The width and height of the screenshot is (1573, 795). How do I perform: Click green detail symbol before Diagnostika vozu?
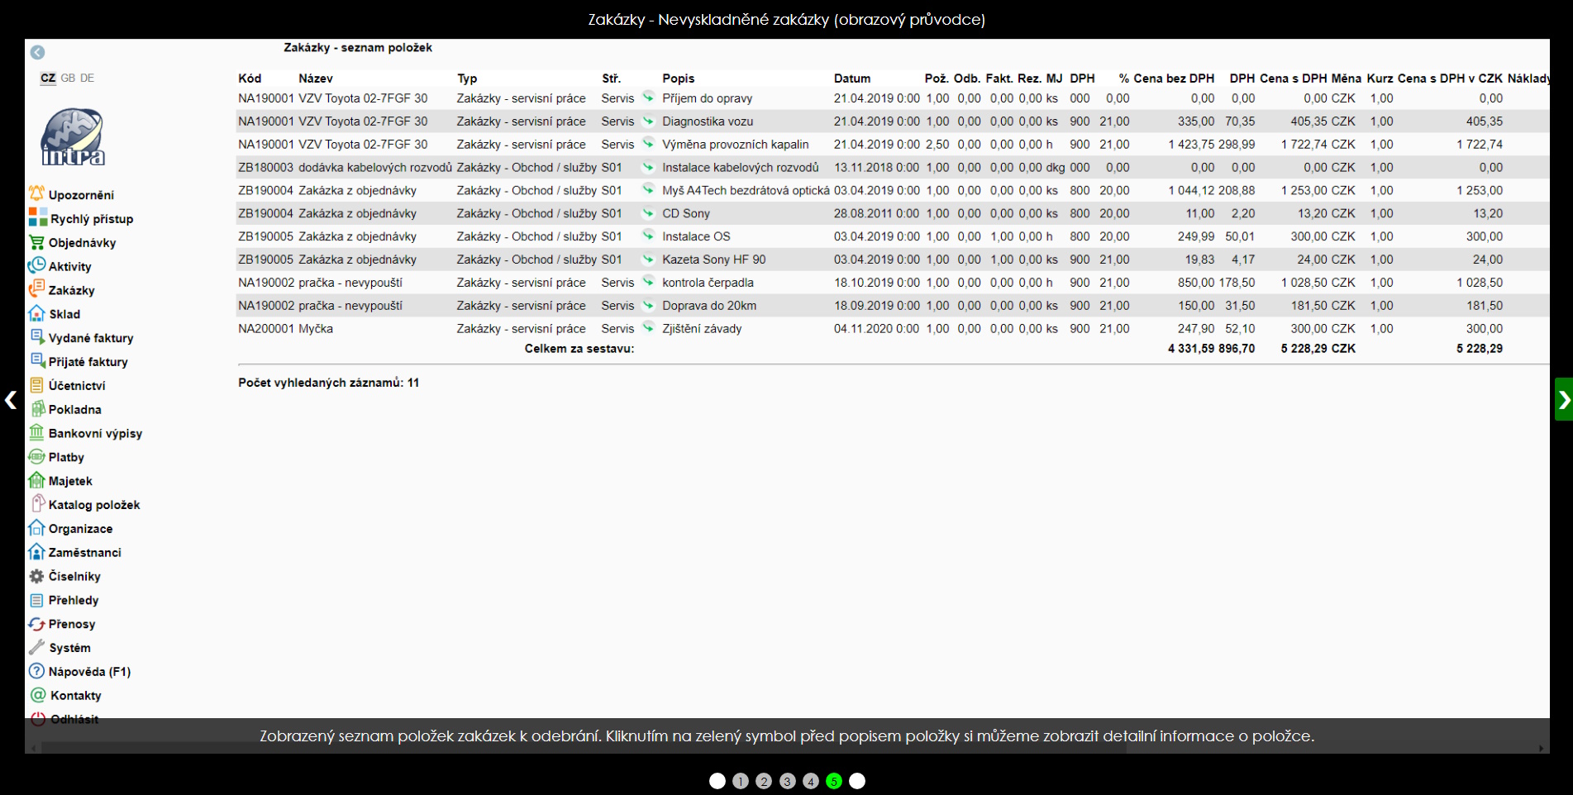(x=648, y=121)
